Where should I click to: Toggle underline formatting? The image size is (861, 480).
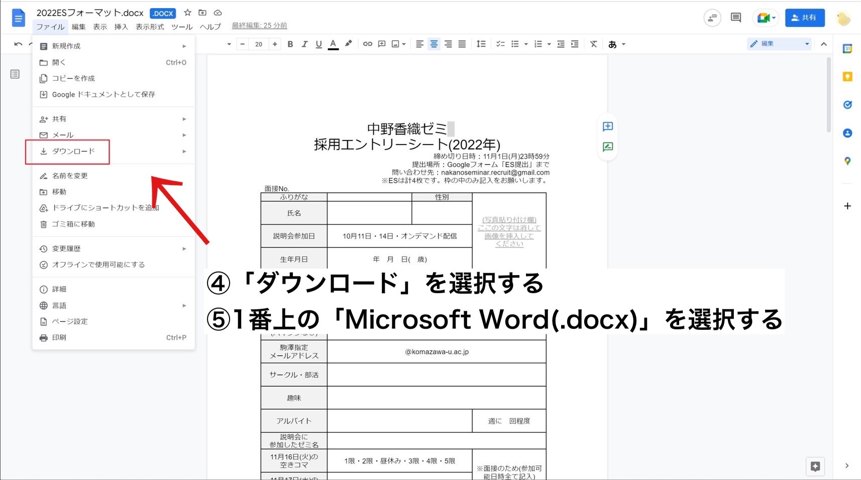[x=318, y=44]
